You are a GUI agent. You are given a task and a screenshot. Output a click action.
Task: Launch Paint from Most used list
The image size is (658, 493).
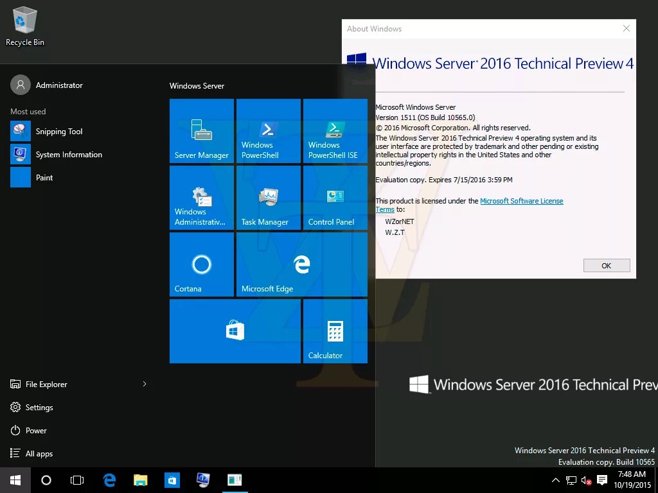[x=44, y=177]
